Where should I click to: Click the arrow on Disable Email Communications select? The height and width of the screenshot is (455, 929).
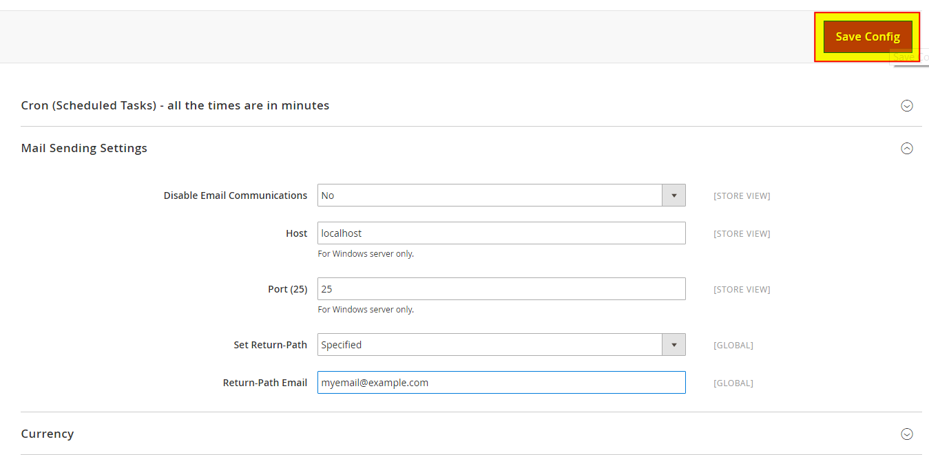(674, 195)
